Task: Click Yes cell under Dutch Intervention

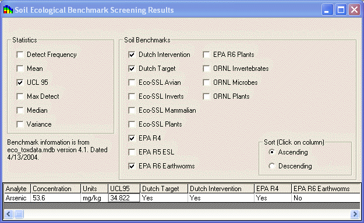Action: point(221,198)
